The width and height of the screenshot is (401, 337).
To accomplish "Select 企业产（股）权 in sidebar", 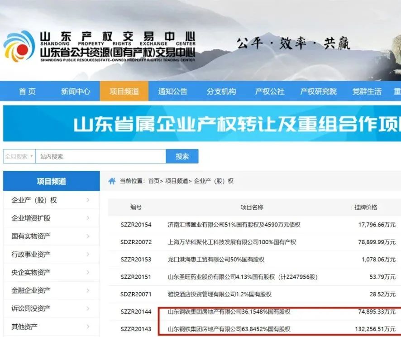I will point(34,200).
